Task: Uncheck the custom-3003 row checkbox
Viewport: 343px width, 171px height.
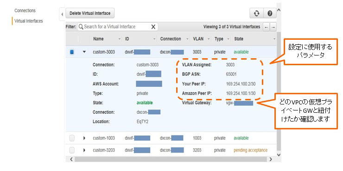Action: tap(72, 52)
